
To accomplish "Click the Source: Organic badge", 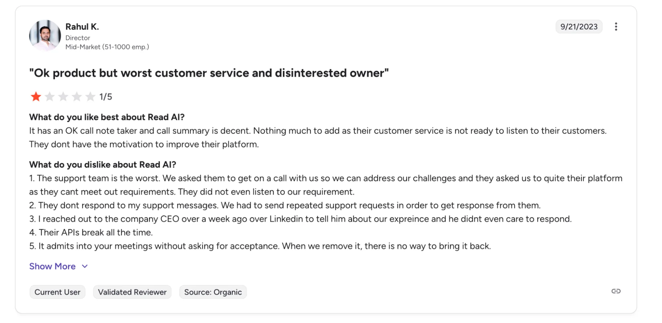I will tap(213, 292).
